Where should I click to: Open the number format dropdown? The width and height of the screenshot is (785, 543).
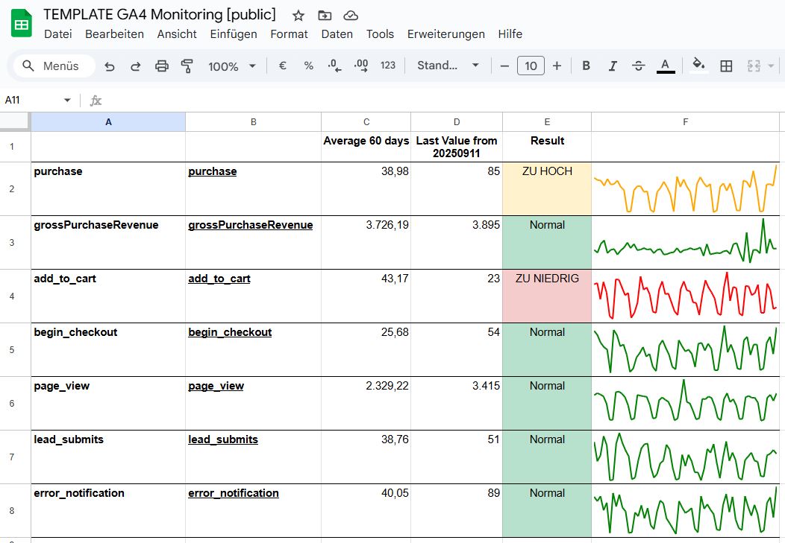tap(448, 66)
